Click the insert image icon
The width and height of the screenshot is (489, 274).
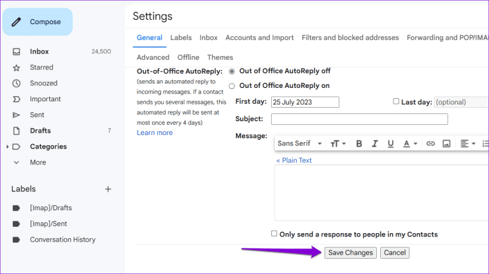tap(446, 144)
